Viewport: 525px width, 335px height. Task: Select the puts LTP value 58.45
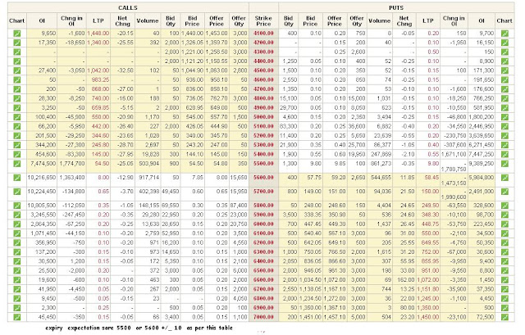point(431,178)
